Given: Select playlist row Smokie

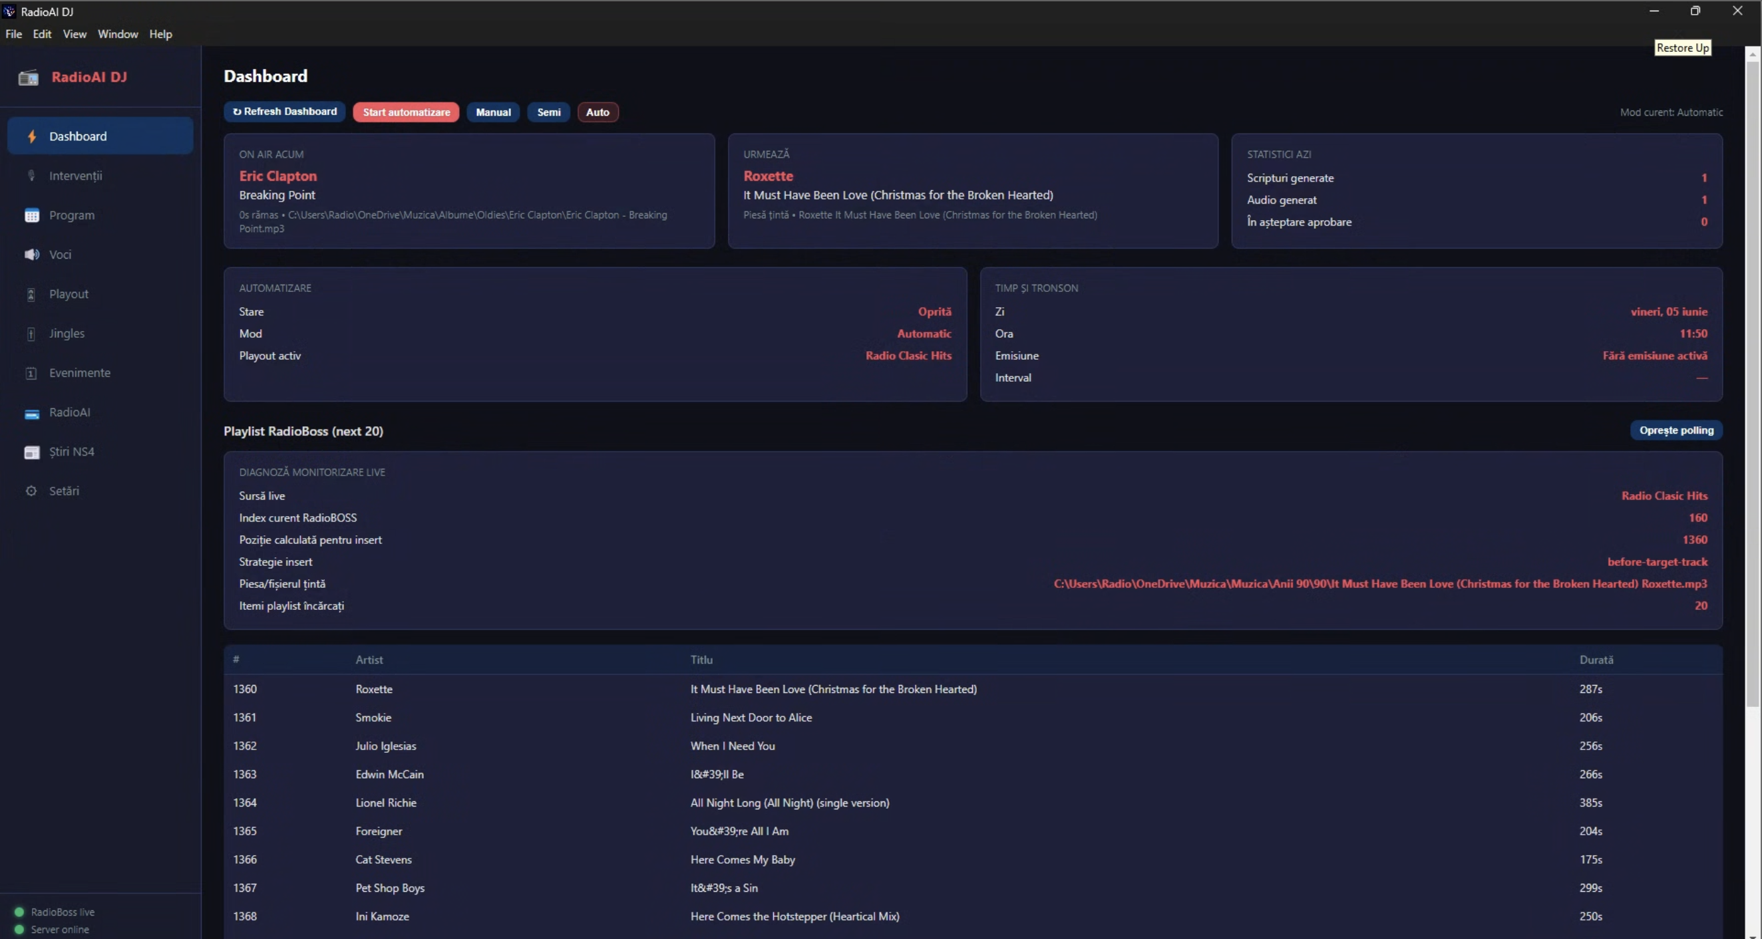Looking at the screenshot, I should [x=973, y=718].
